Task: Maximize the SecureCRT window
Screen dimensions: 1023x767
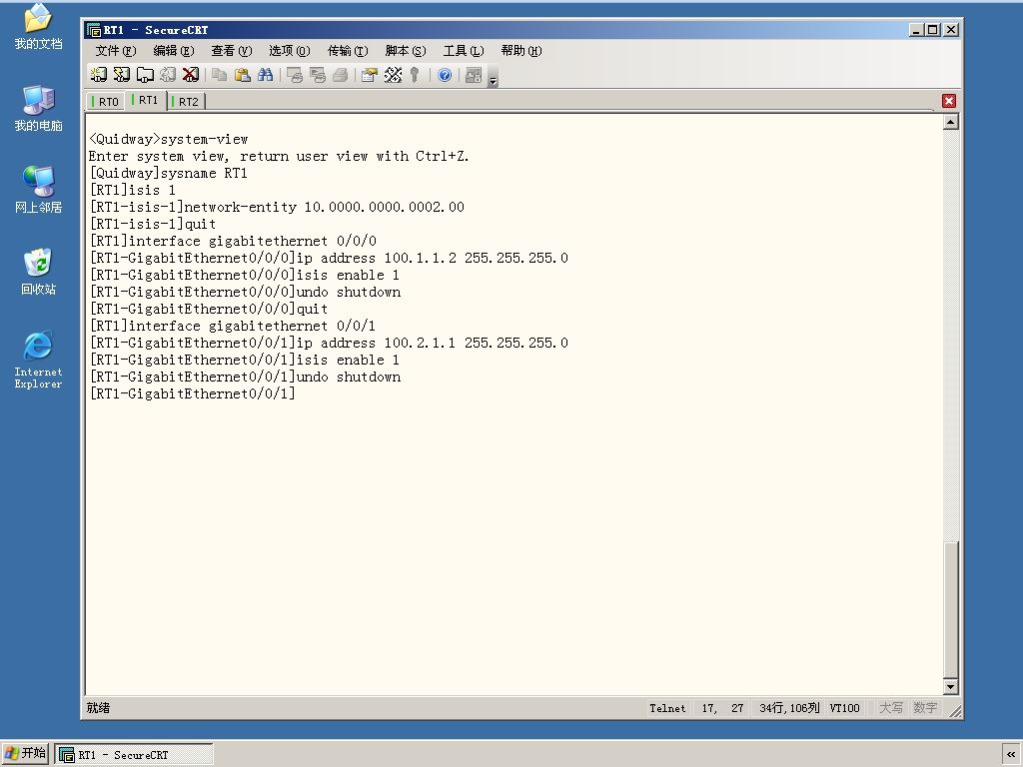Action: pyautogui.click(x=933, y=30)
